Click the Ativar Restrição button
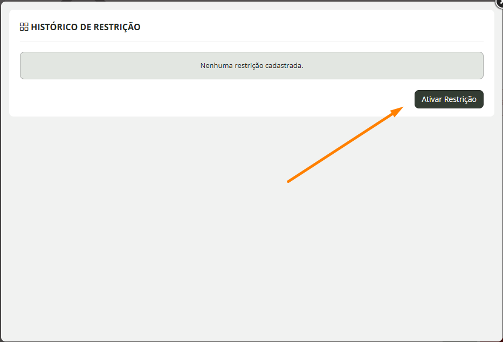This screenshot has width=503, height=342. coord(449,99)
